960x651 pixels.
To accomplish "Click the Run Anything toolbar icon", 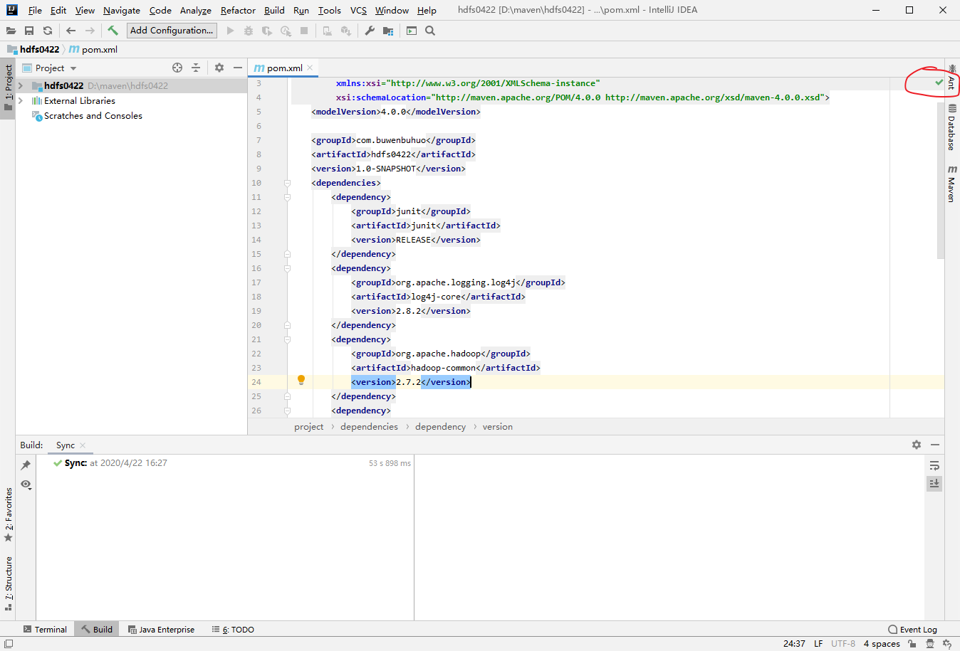I will point(412,31).
